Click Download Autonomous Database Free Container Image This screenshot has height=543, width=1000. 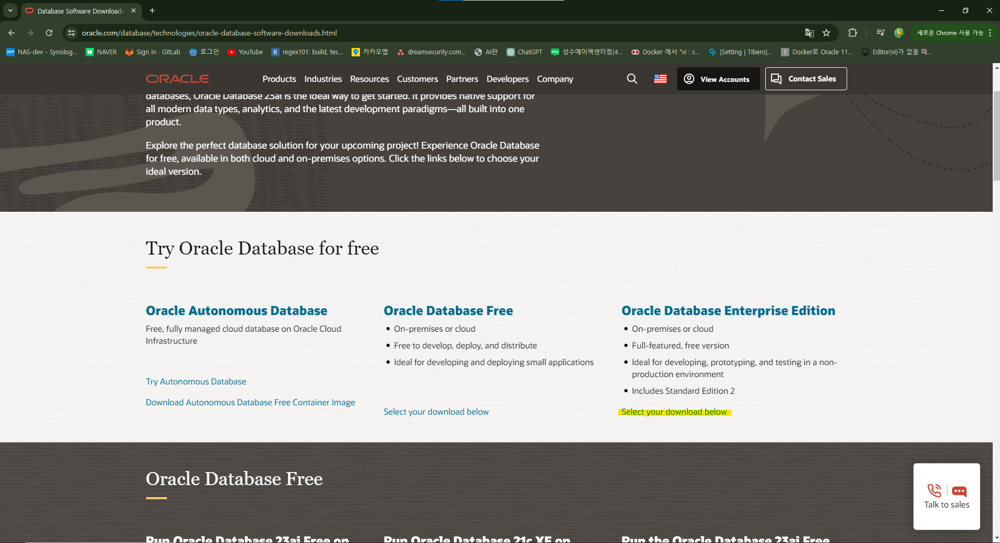(250, 403)
